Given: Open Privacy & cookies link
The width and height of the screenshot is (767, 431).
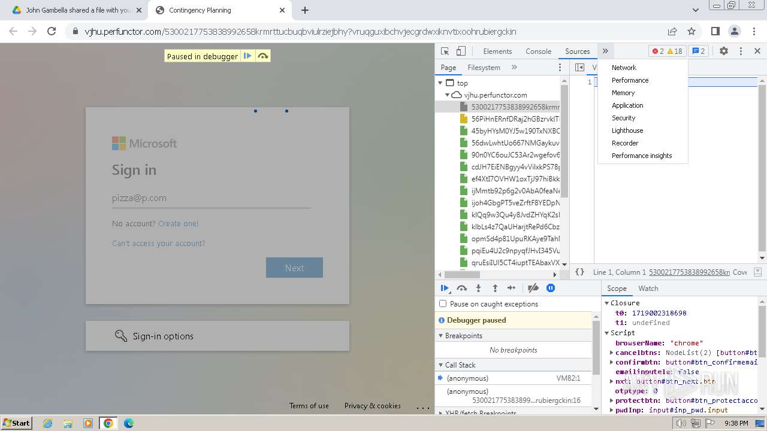Looking at the screenshot, I should click(x=373, y=406).
